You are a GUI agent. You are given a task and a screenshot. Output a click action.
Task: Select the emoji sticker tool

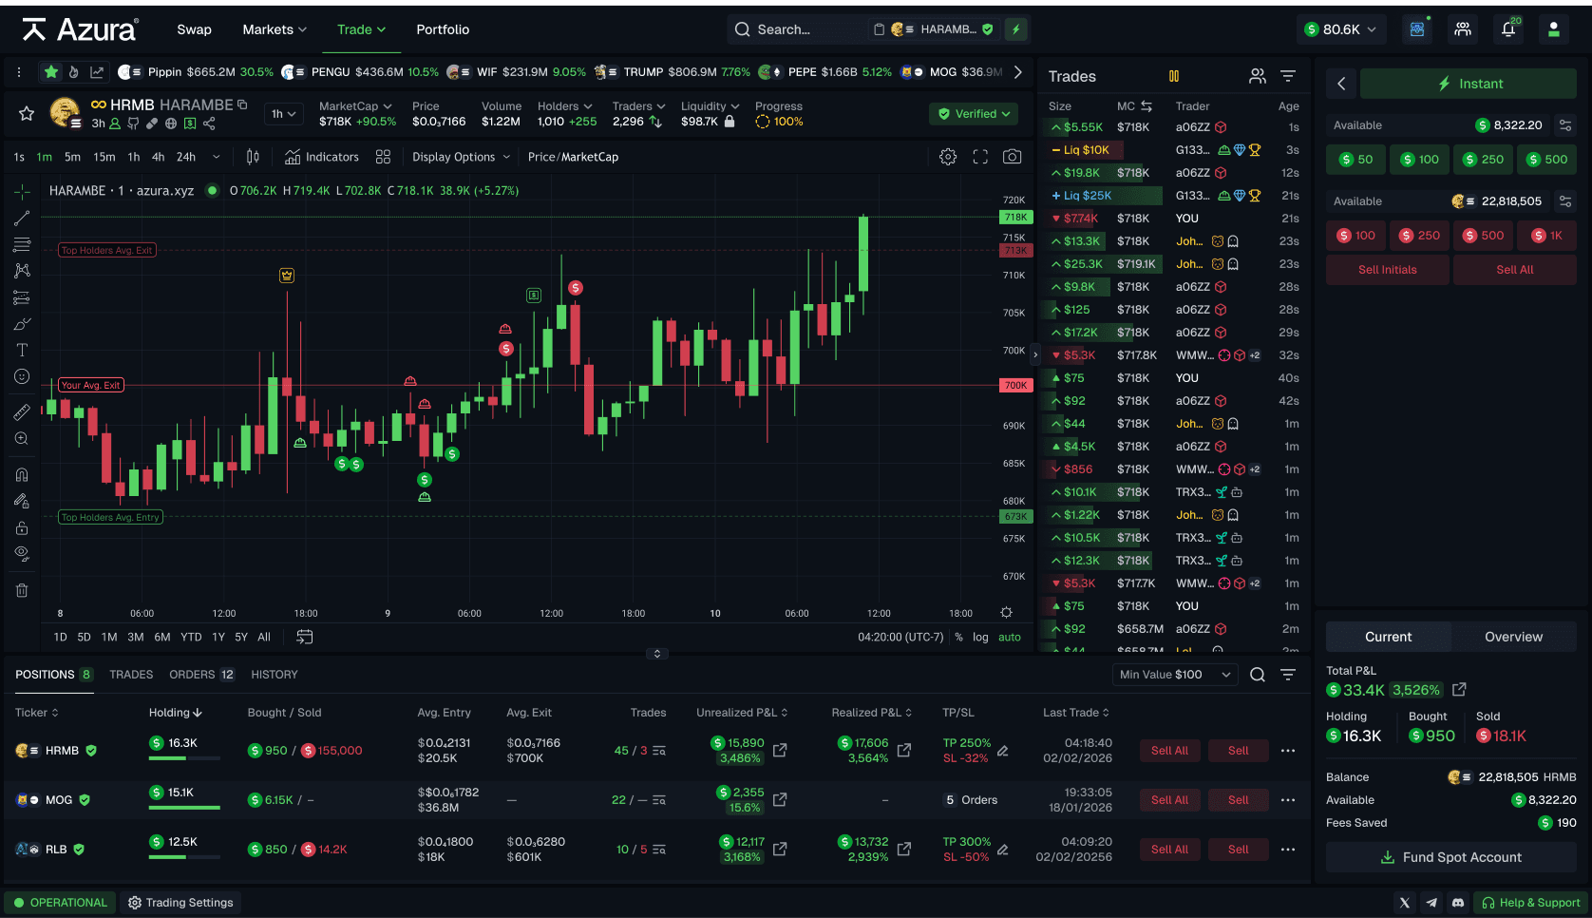click(22, 376)
